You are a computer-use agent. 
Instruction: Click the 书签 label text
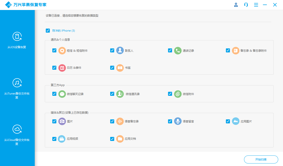click(x=128, y=68)
